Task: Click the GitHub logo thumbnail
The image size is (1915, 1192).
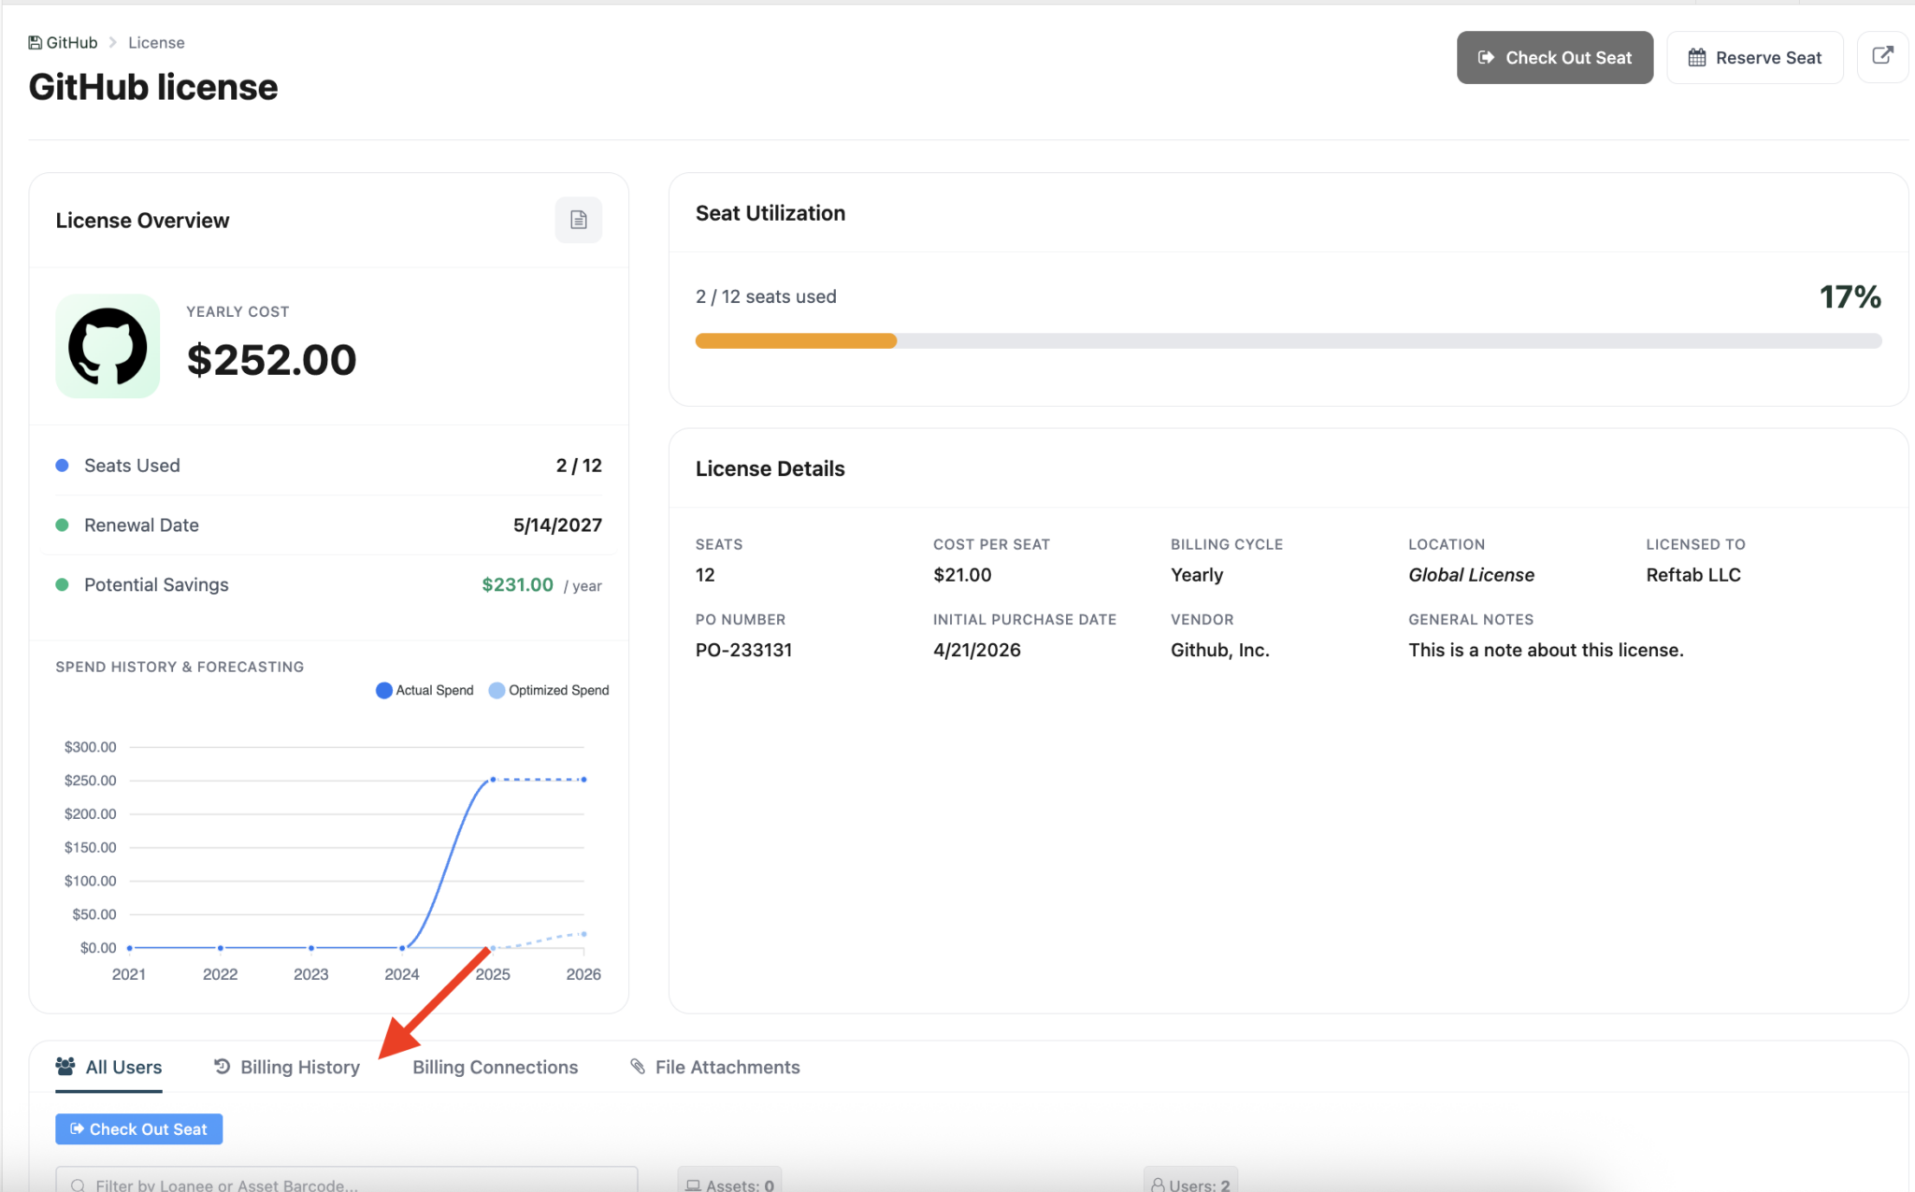Action: (x=108, y=347)
